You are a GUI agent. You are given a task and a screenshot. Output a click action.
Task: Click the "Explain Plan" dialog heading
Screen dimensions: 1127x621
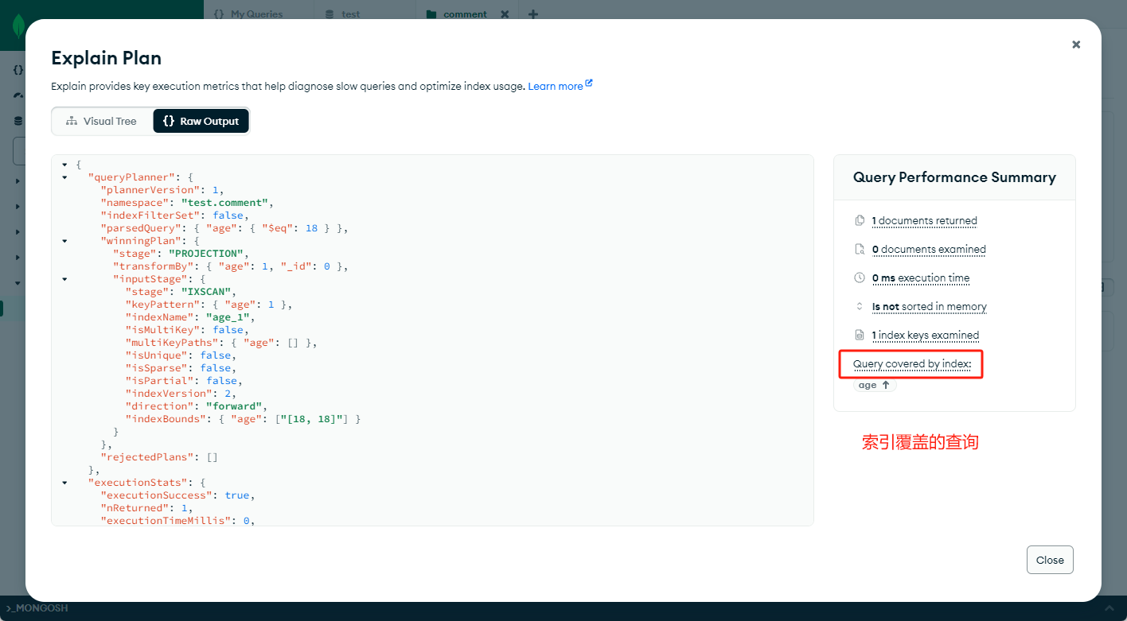(x=106, y=58)
